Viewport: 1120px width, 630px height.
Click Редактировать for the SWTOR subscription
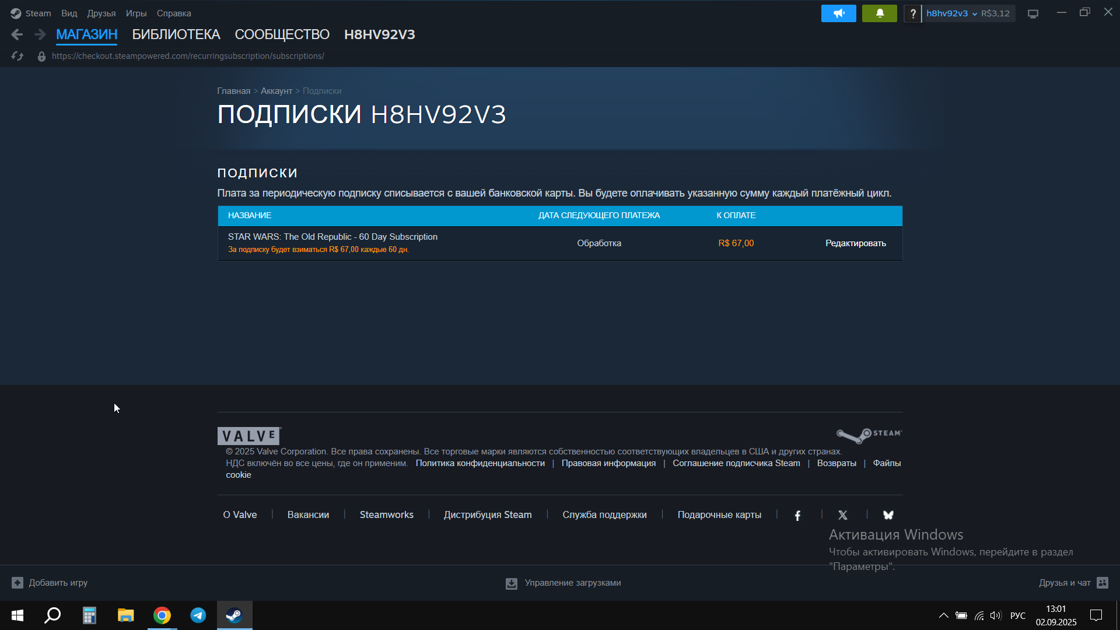855,243
